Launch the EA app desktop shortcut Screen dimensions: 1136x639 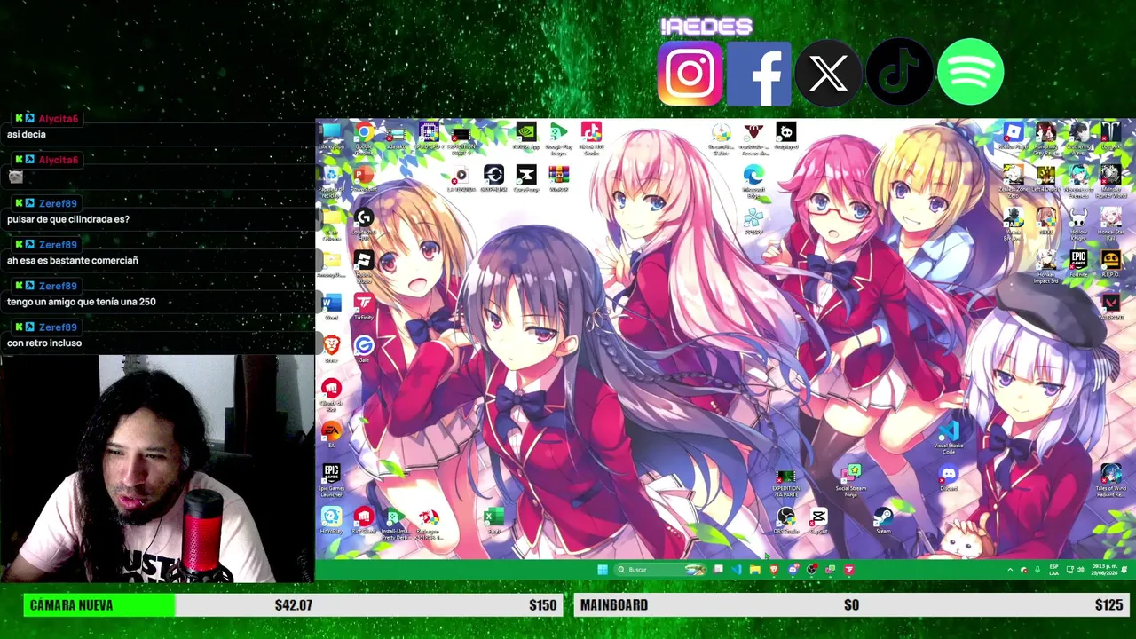332,433
